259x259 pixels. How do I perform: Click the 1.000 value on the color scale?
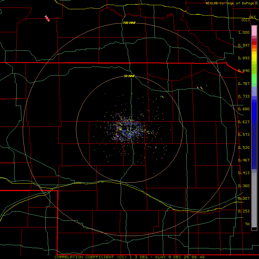click(x=244, y=32)
